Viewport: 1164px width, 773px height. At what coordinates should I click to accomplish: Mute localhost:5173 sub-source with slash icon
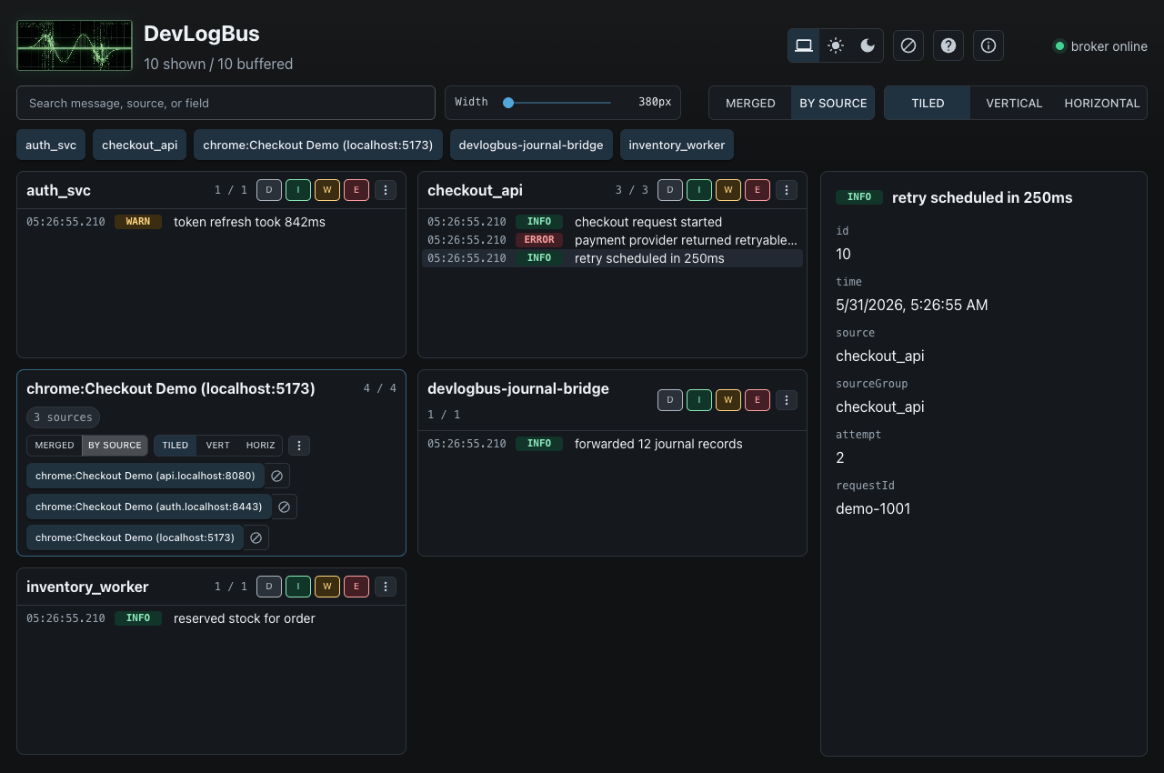(x=256, y=537)
